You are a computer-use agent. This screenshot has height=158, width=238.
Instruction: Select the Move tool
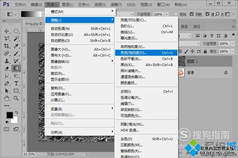(6, 31)
